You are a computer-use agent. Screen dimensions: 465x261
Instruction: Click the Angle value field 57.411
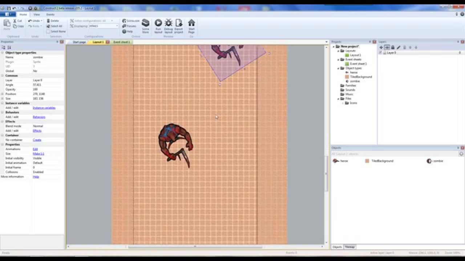(48, 85)
